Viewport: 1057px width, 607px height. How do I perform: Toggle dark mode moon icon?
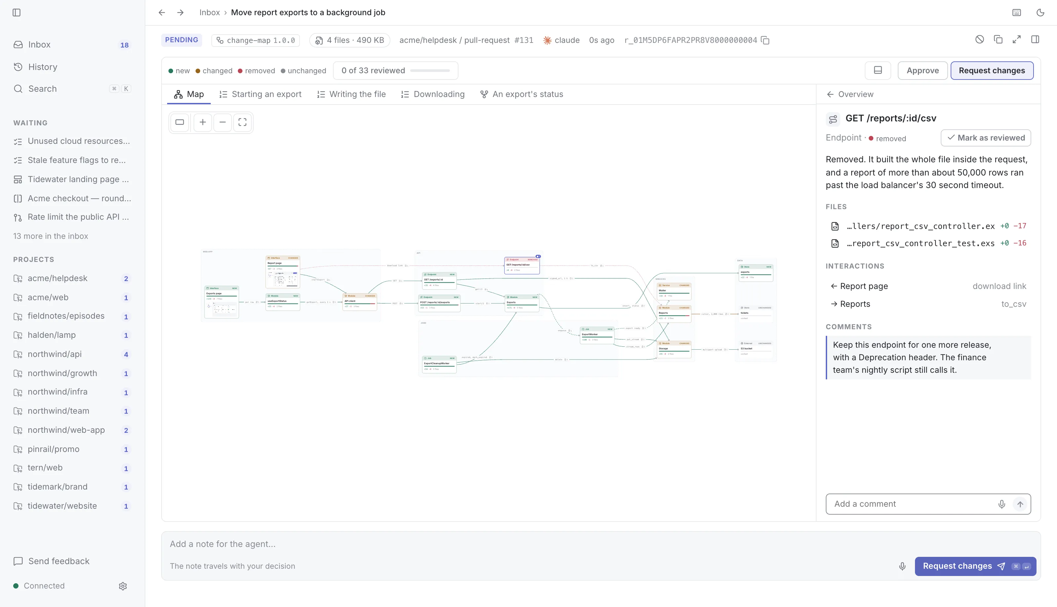tap(1040, 13)
